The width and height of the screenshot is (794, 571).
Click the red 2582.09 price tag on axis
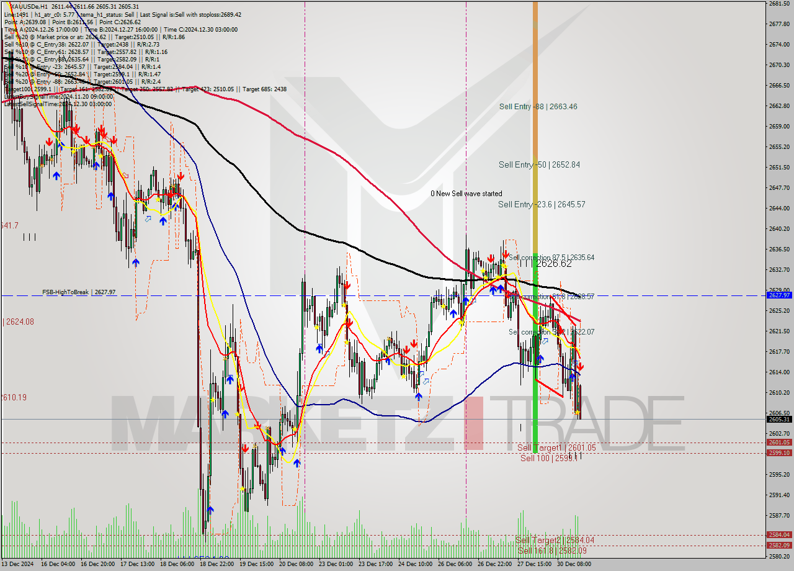pos(779,546)
